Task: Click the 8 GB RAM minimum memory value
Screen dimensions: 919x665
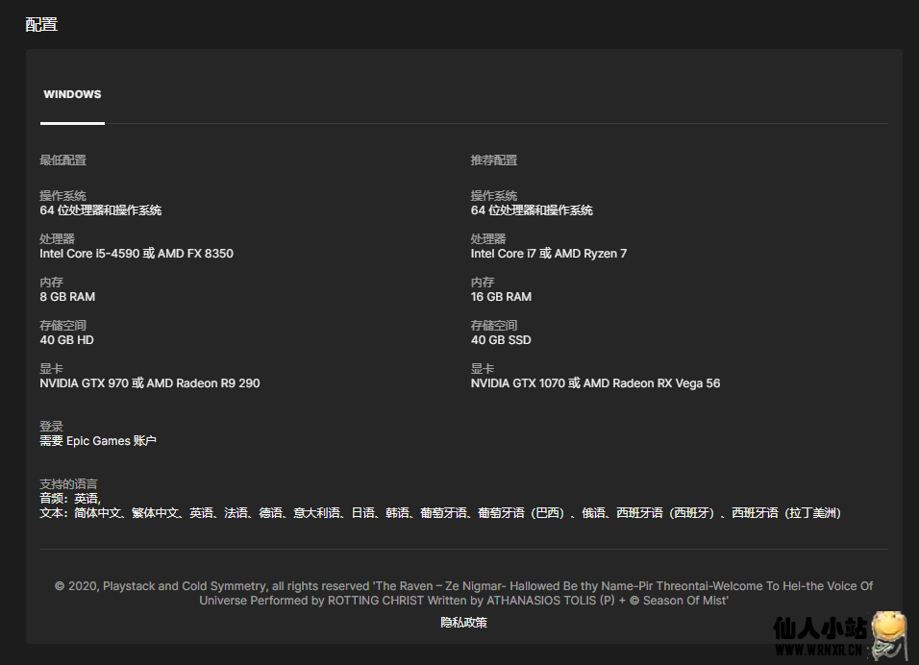Action: pyautogui.click(x=67, y=297)
